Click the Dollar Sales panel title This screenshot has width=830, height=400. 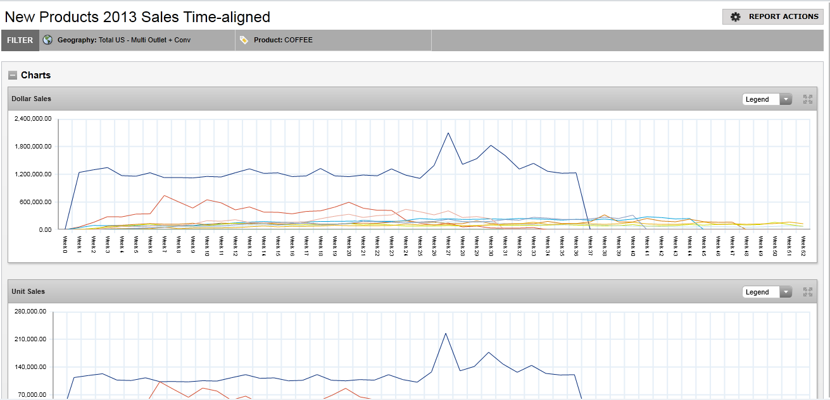pyautogui.click(x=32, y=99)
